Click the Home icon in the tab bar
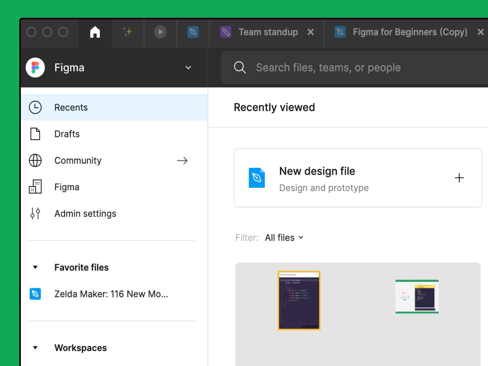The width and height of the screenshot is (488, 366). 95,32
